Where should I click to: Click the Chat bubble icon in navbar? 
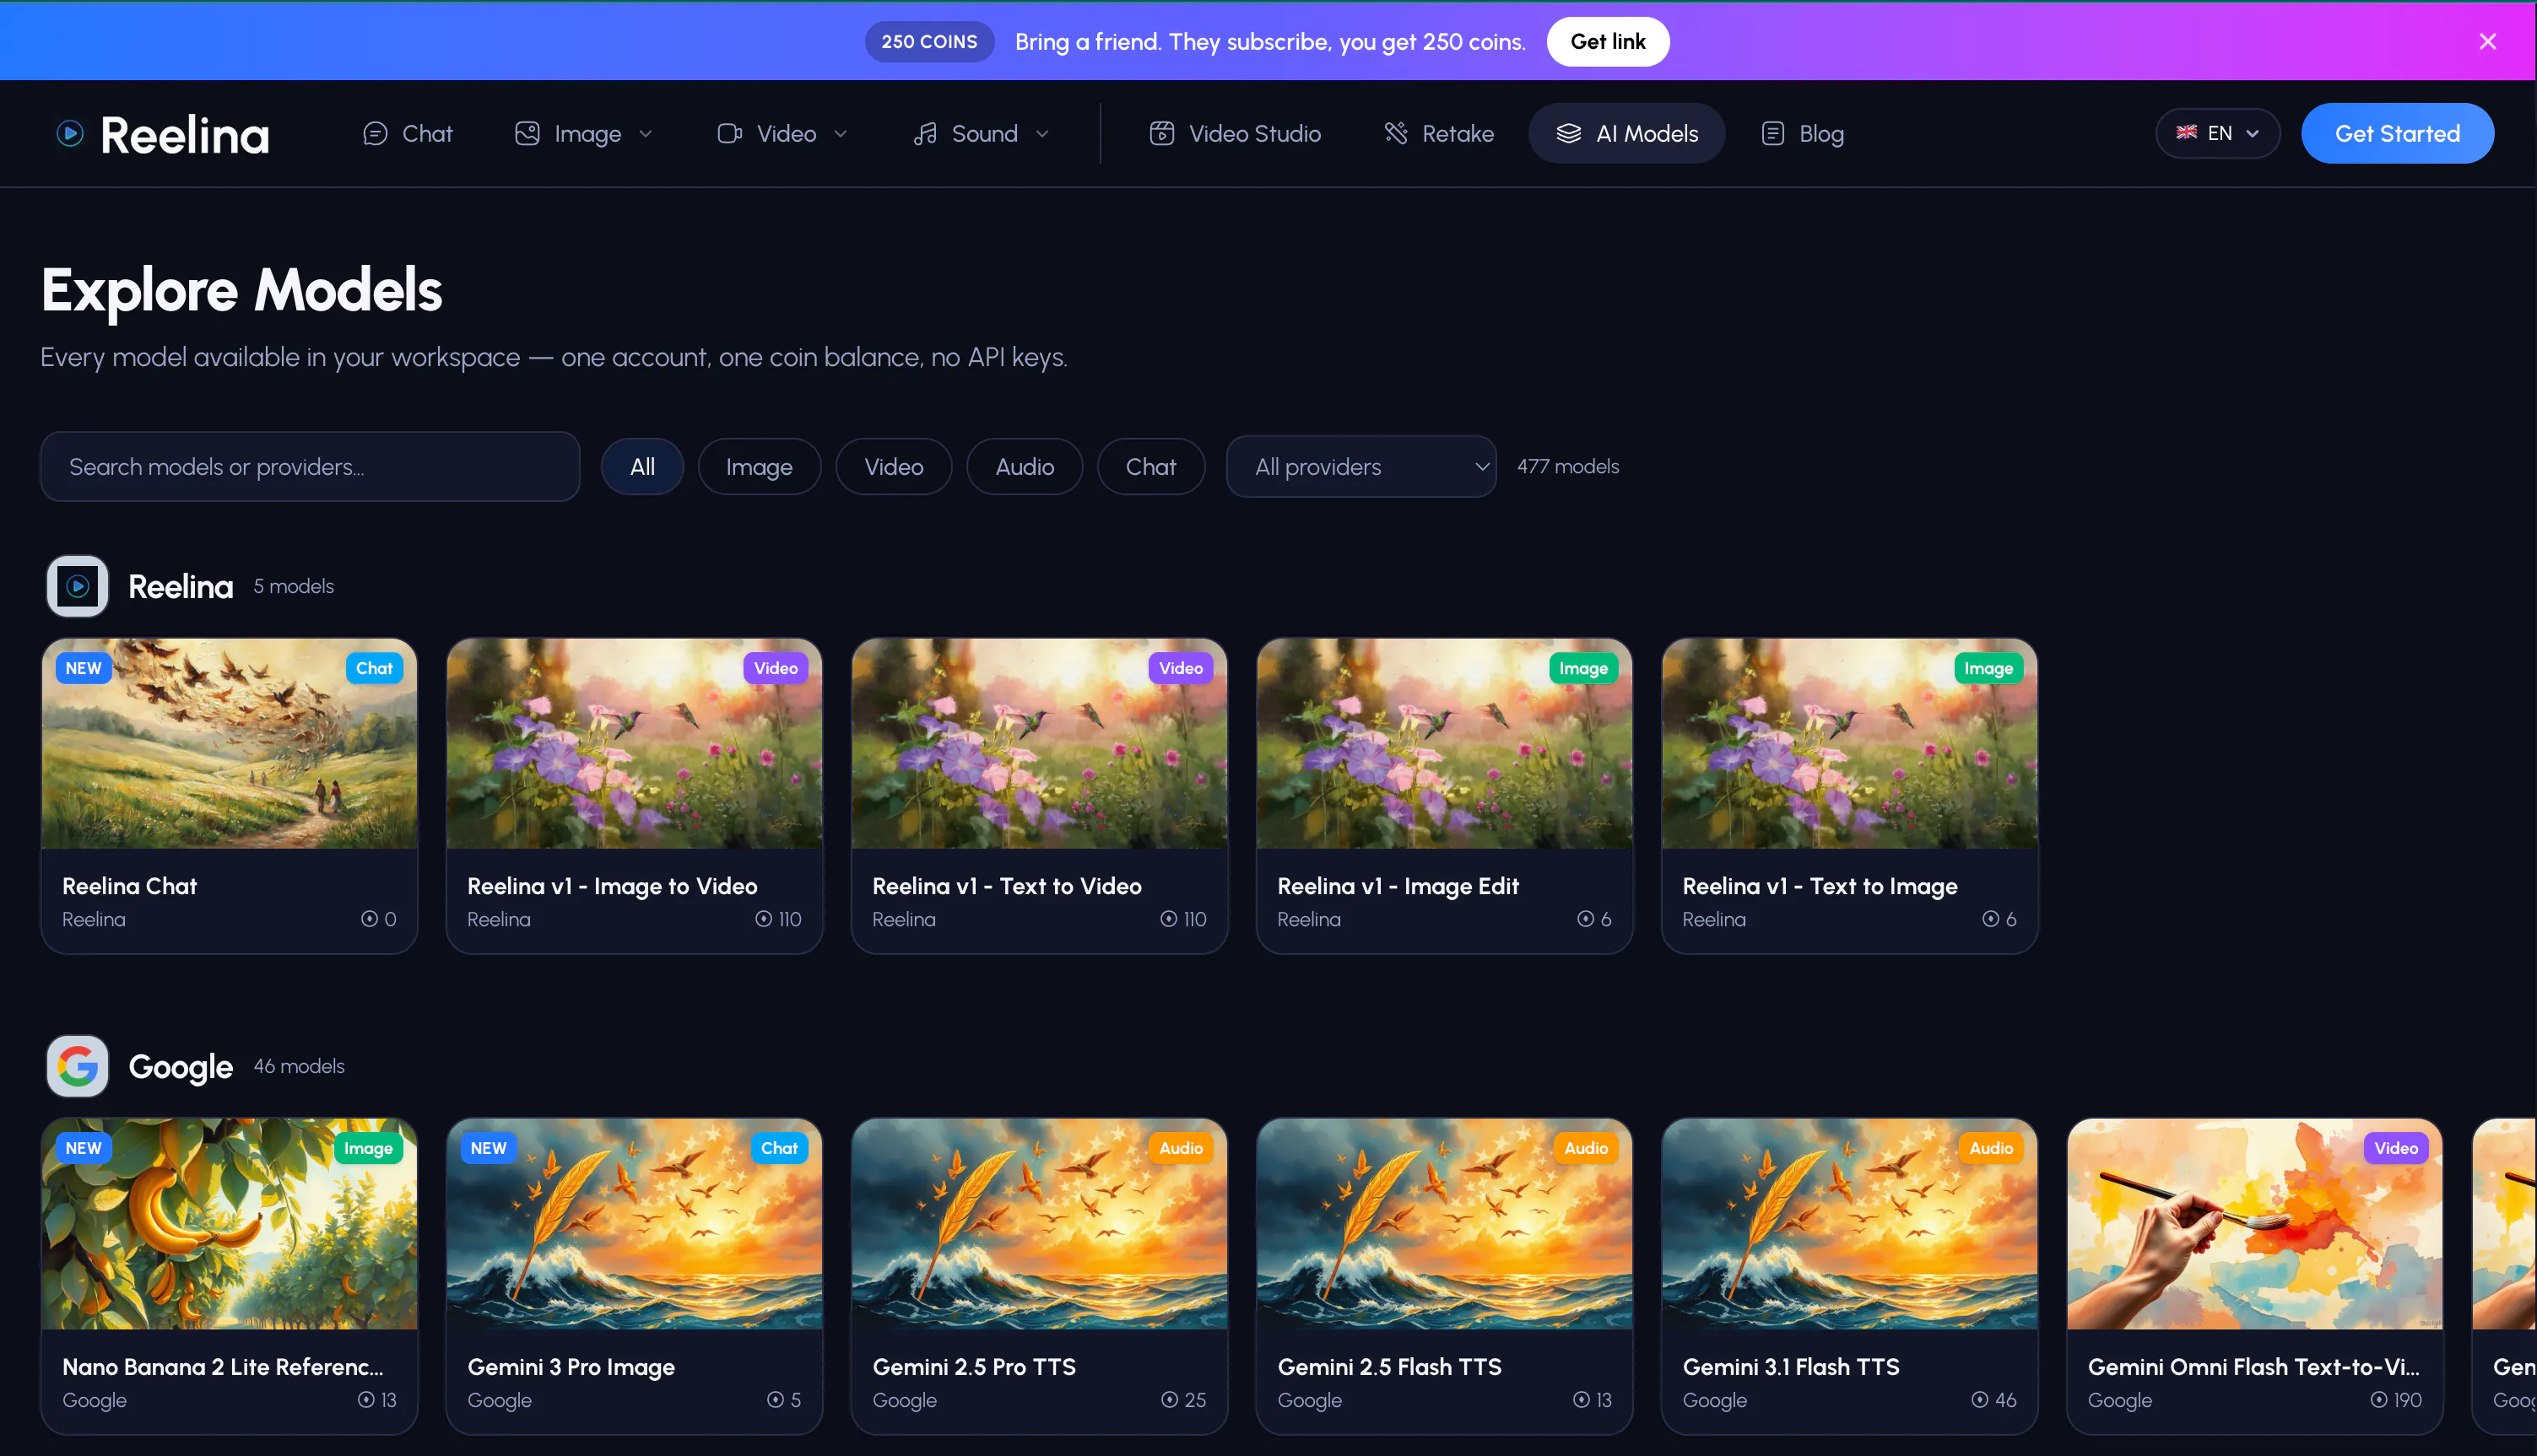coord(375,133)
